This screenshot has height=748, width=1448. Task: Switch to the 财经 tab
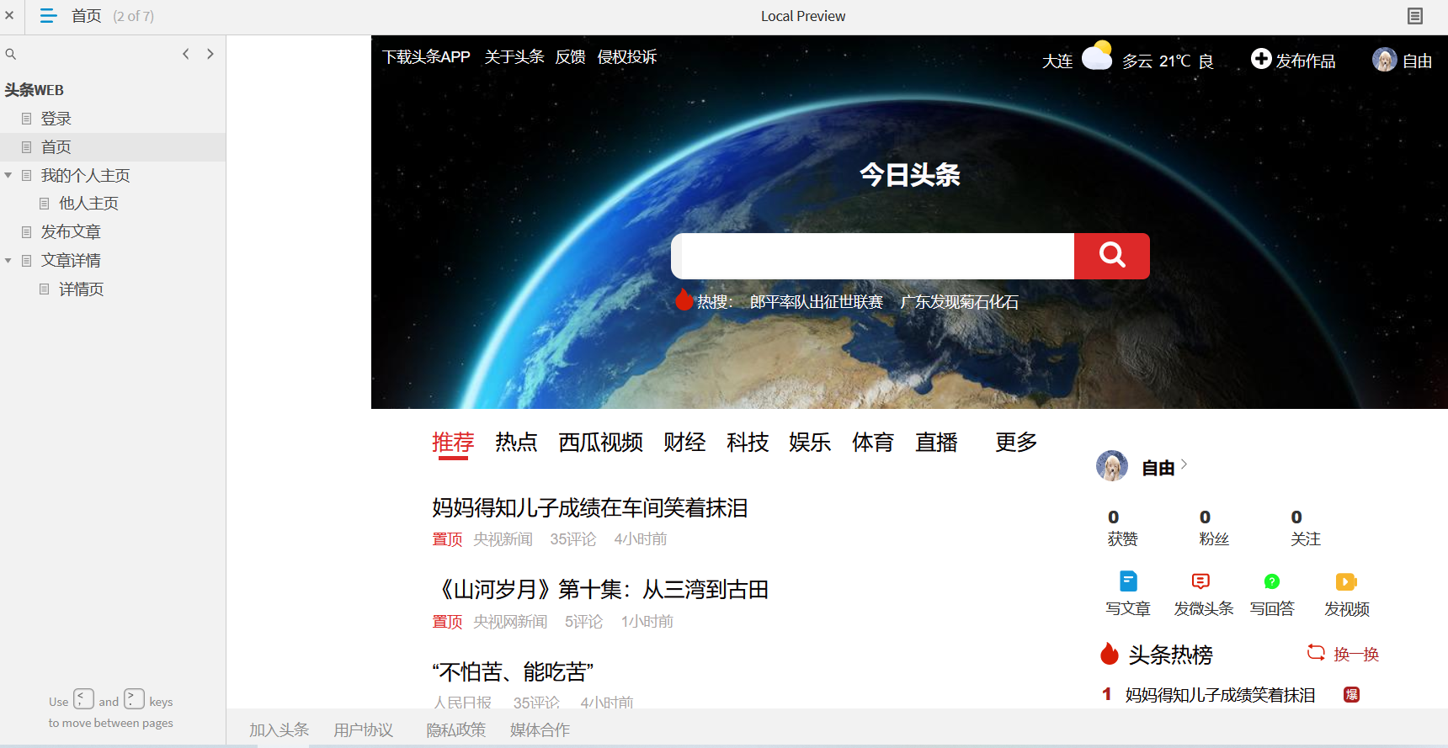pos(684,442)
